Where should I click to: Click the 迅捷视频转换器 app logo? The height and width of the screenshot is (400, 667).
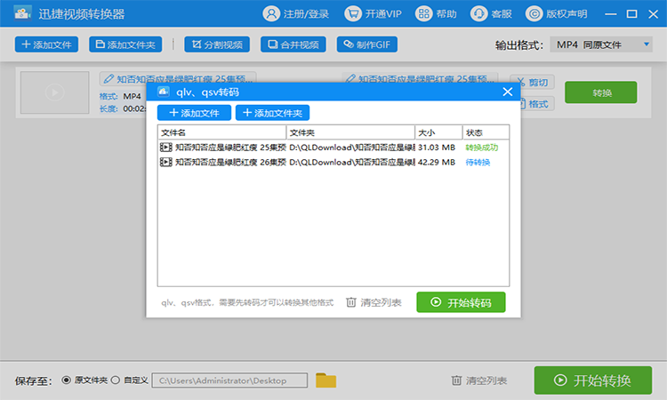coord(22,13)
